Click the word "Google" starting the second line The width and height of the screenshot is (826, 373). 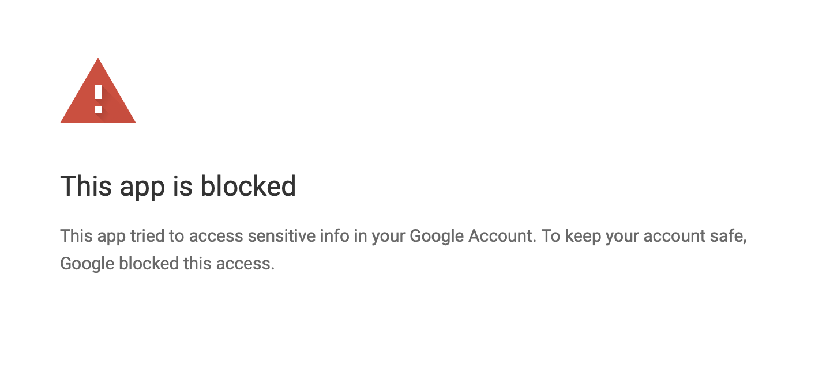[x=87, y=264]
